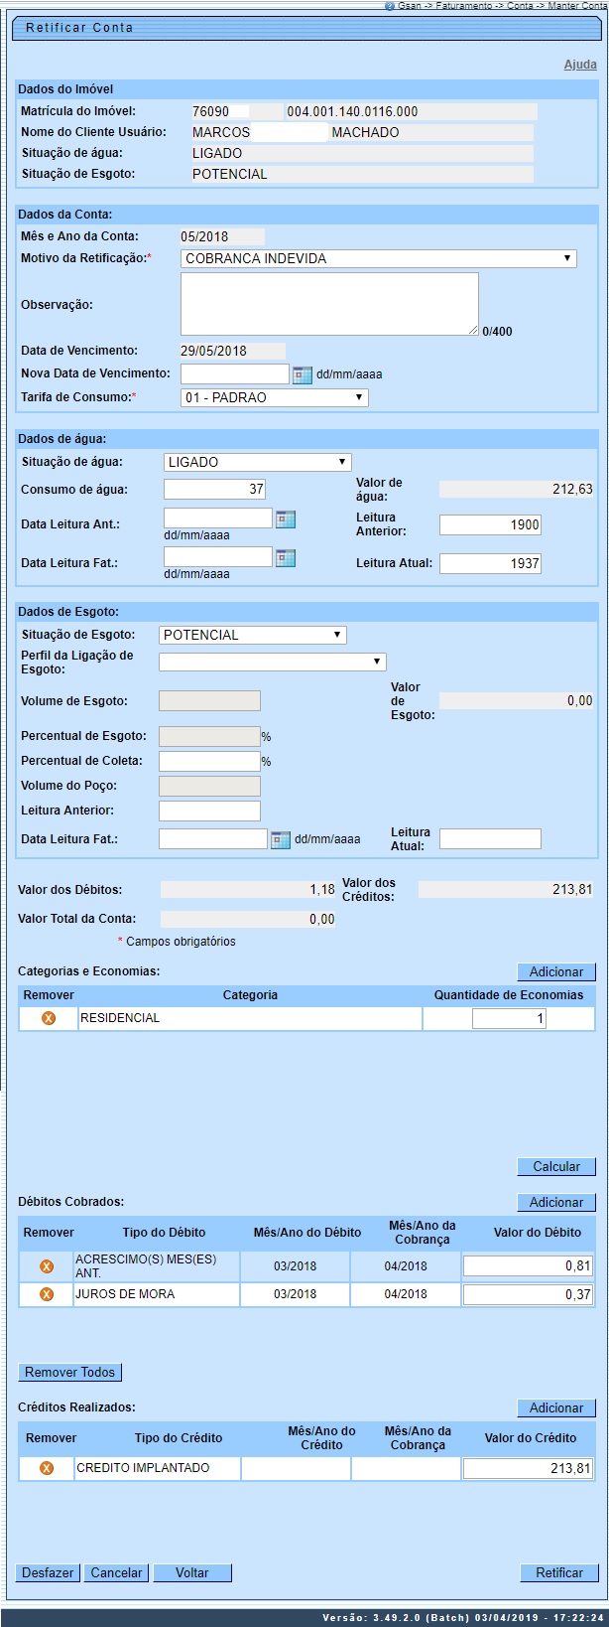Screen dimensions: 609x1627
Task: Click Adicionar in Débitos Cobrados section
Action: click(556, 1202)
